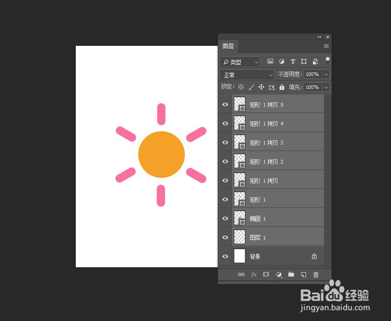Viewport: 391px width, 321px height.
Task: Select the 矩形 1 拷贝 5 thumbnail
Action: (x=239, y=104)
